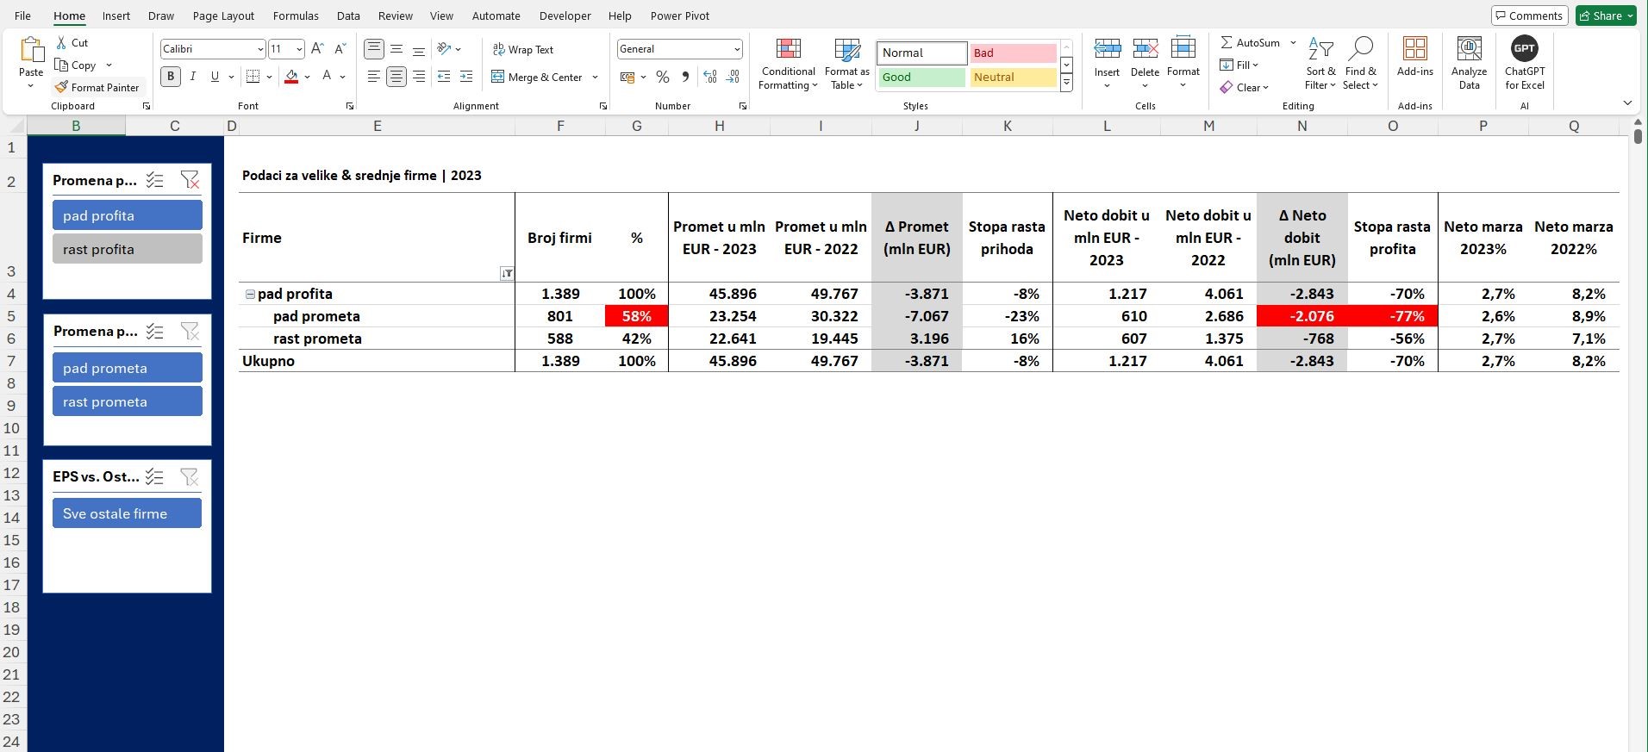Apply the 'Good' green cell style

(921, 77)
